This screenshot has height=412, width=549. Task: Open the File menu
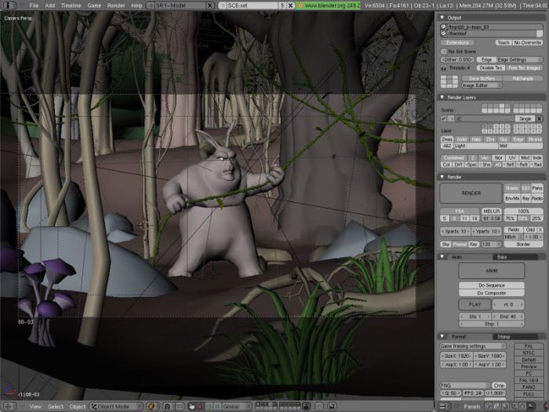34,5
